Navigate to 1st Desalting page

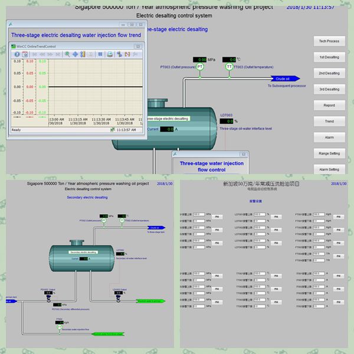(329, 57)
